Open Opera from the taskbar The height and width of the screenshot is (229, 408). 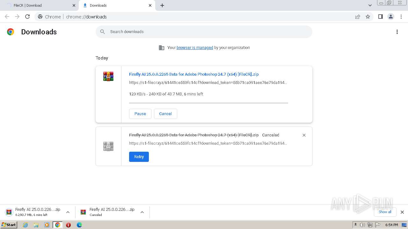pyautogui.click(x=68, y=225)
